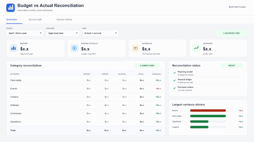254x142 pixels.
Task: Click the Budget card bar chart icon
Action: 13,48
